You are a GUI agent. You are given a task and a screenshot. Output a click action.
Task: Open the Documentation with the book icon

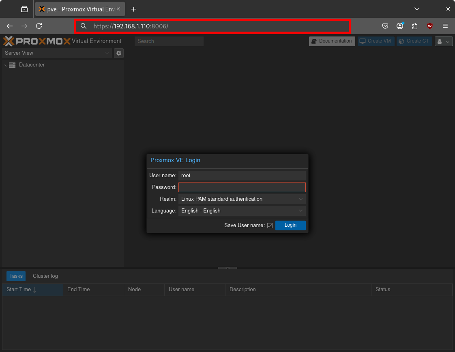coord(314,41)
